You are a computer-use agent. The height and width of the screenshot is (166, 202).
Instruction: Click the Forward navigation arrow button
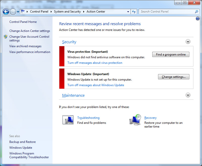click(13, 12)
